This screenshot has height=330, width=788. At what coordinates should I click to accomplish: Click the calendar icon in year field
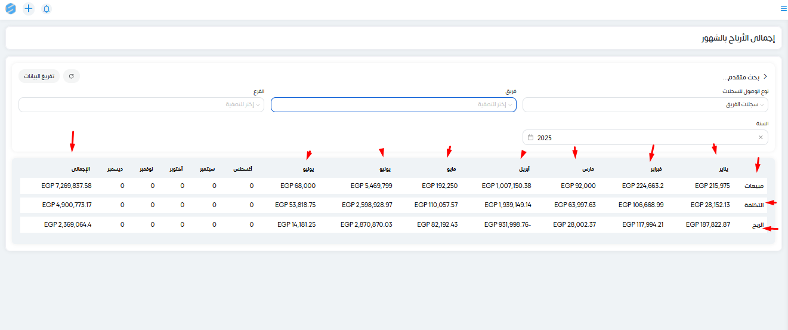[x=530, y=137]
